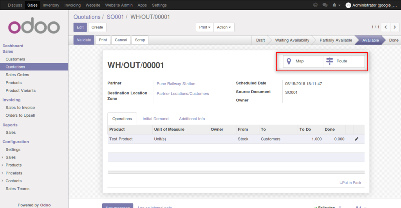Screen dimensions: 401x208
Task: Go to SO001 breadcrumb
Action: [x=115, y=17]
